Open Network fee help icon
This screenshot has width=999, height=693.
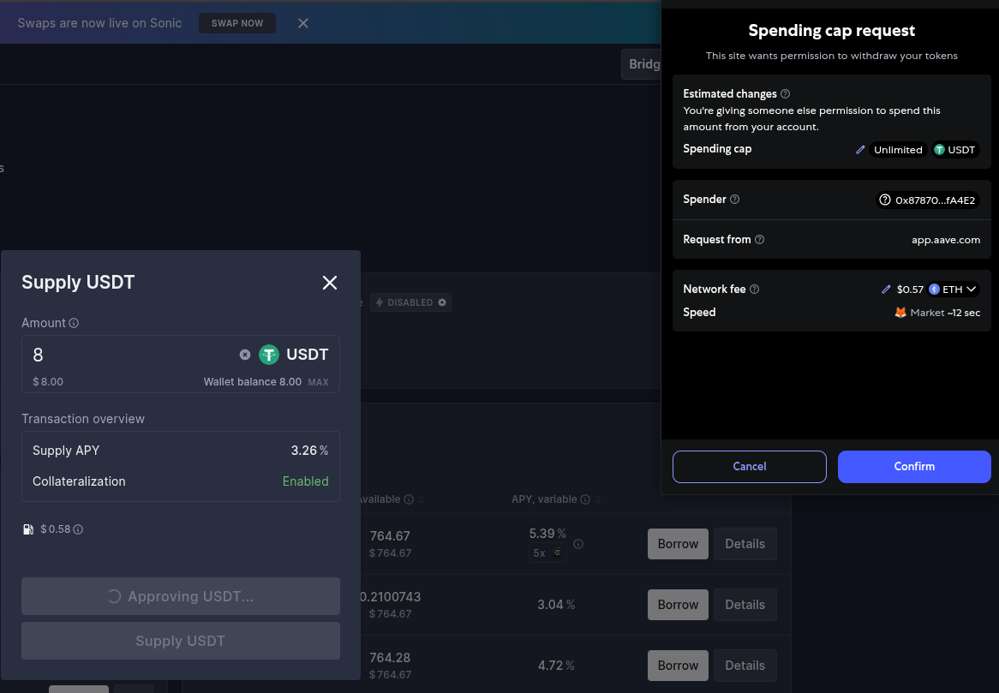(x=754, y=290)
